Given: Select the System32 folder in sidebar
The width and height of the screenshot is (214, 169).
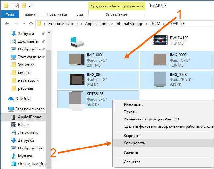Looking at the screenshot, I should point(26,65).
